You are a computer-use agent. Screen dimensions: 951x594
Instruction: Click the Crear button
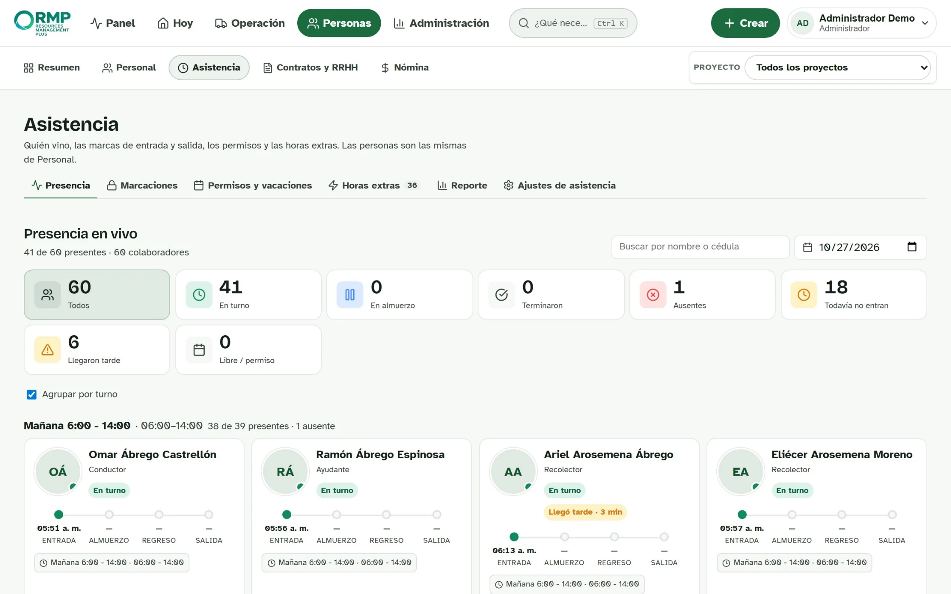(745, 23)
